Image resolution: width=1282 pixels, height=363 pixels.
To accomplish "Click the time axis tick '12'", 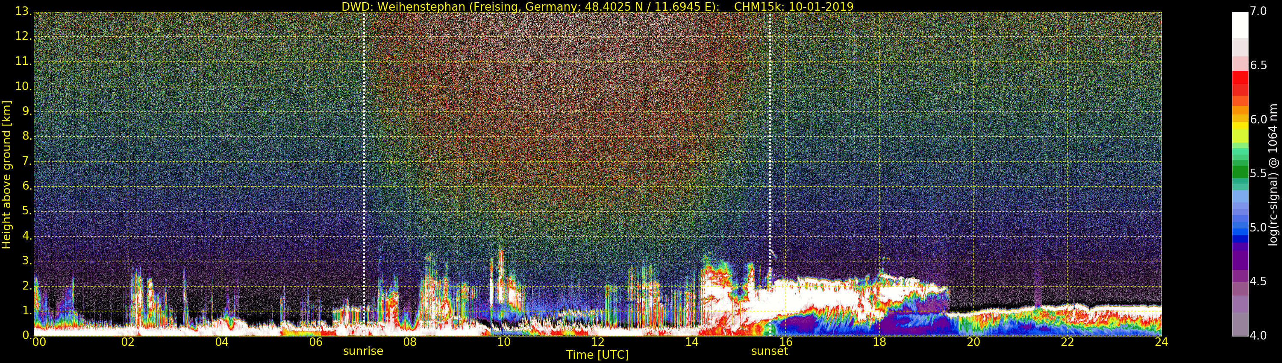I will [x=598, y=342].
